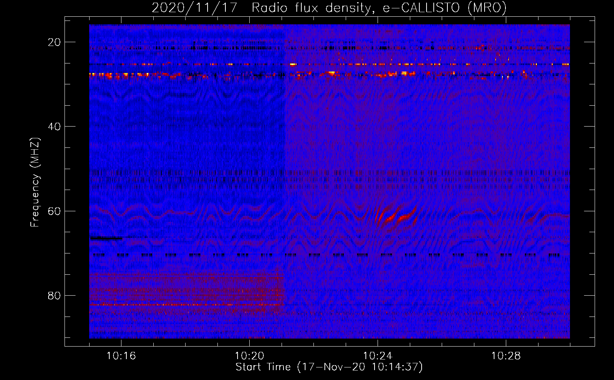Click the 'Frequency (MHZ)' axis label
This screenshot has height=380, width=614.
pos(35,182)
